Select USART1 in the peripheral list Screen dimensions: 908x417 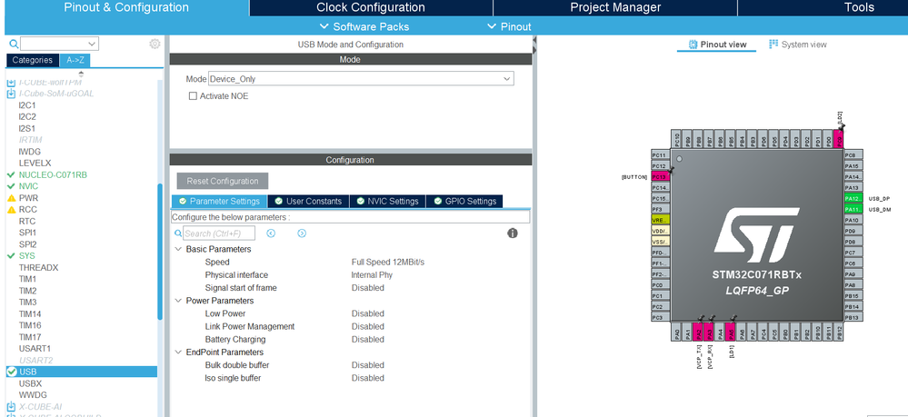coord(35,349)
